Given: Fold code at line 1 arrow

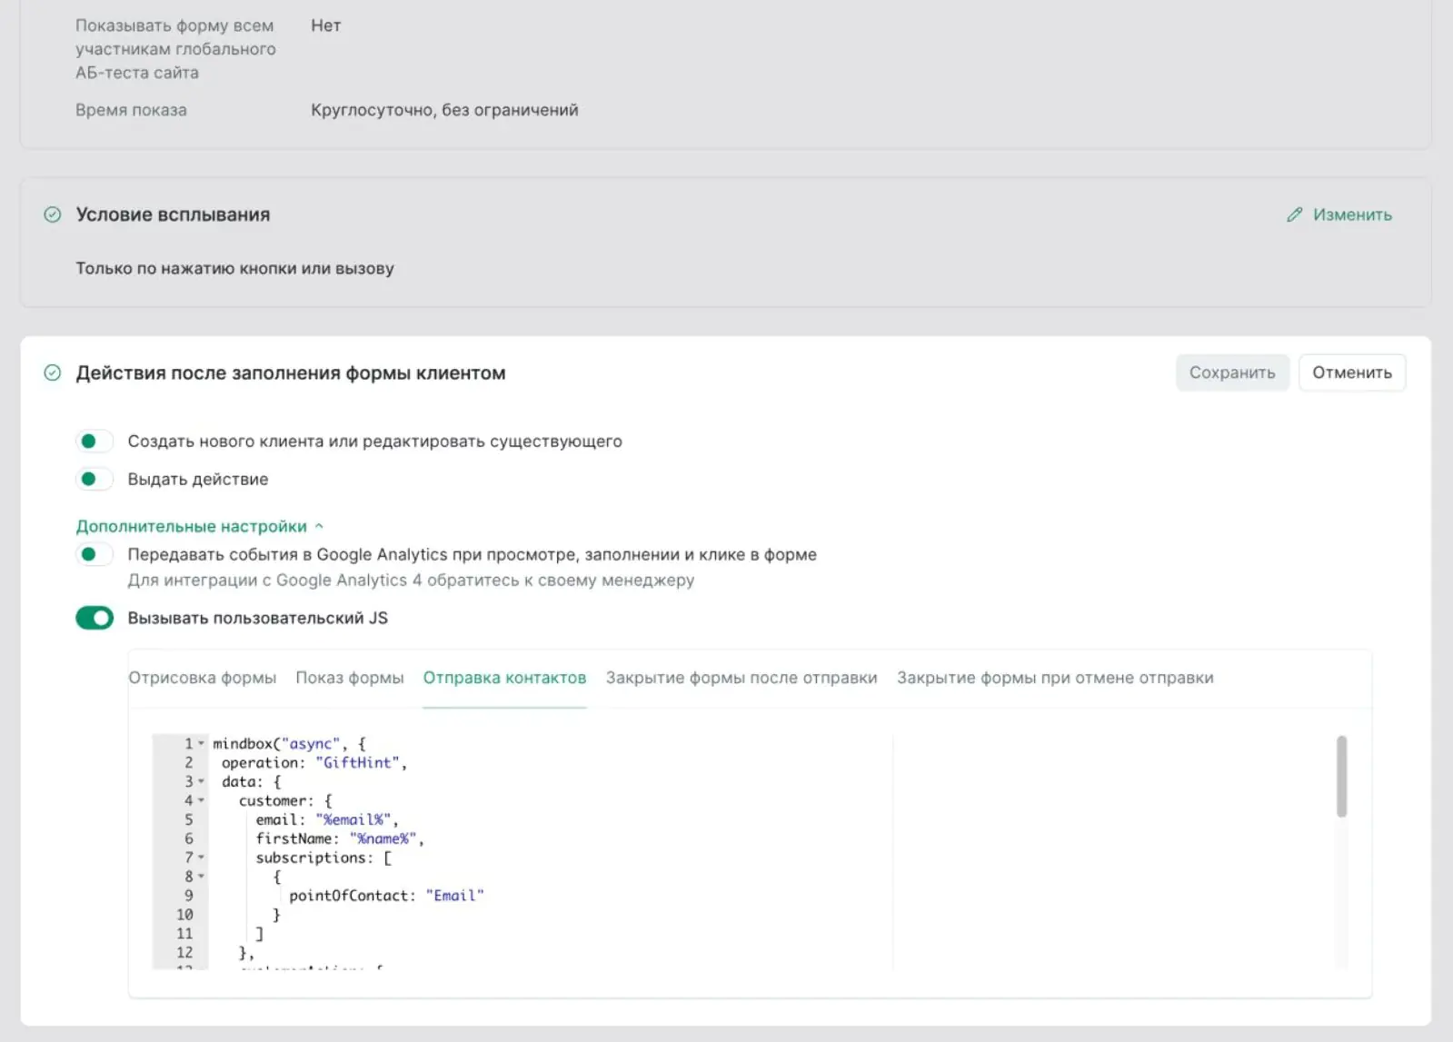Looking at the screenshot, I should (201, 744).
